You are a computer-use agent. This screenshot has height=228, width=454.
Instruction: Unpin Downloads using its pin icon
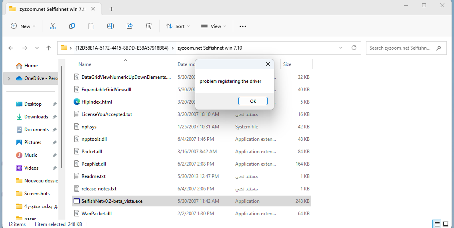point(54,117)
